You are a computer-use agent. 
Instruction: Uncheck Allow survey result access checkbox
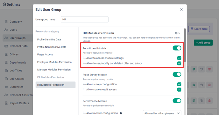click(179, 89)
